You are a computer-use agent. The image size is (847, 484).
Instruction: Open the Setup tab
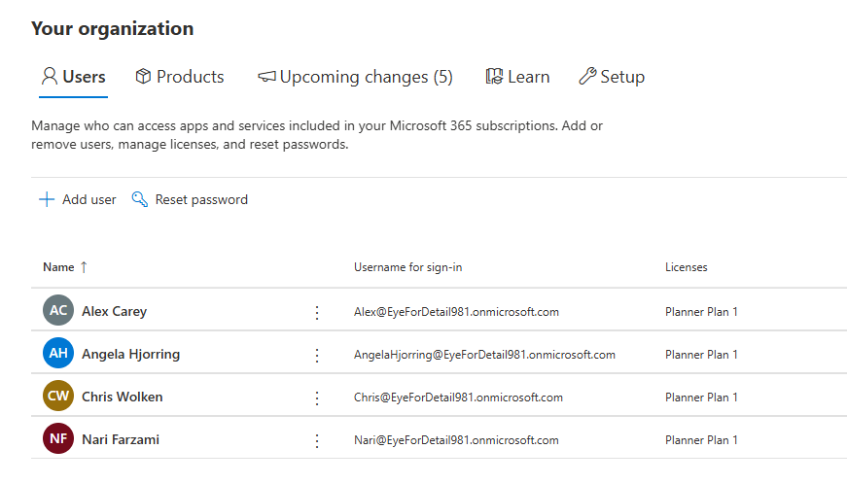point(612,77)
